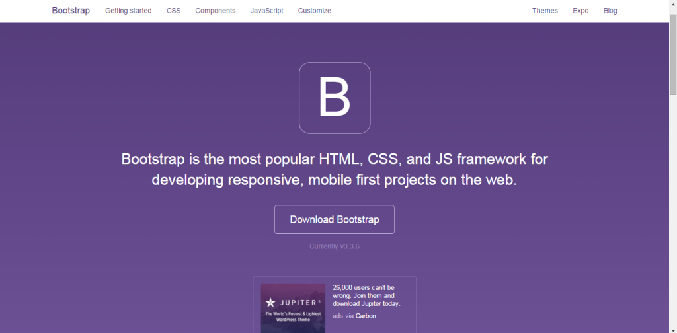Open the JavaScript navigation item
Image resolution: width=677 pixels, height=333 pixels.
(x=267, y=11)
